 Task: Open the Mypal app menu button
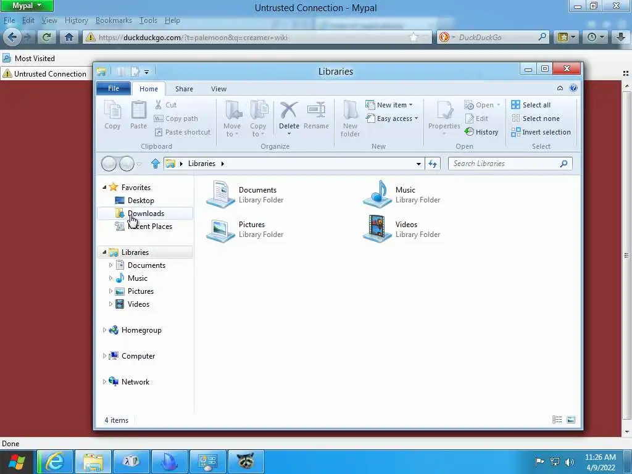point(27,6)
